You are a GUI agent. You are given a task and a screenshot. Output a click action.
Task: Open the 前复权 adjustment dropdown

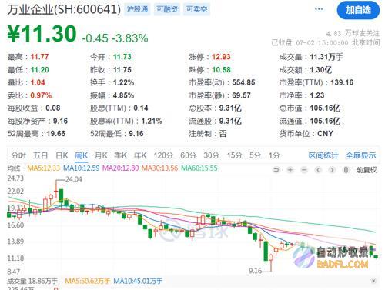[367, 170]
